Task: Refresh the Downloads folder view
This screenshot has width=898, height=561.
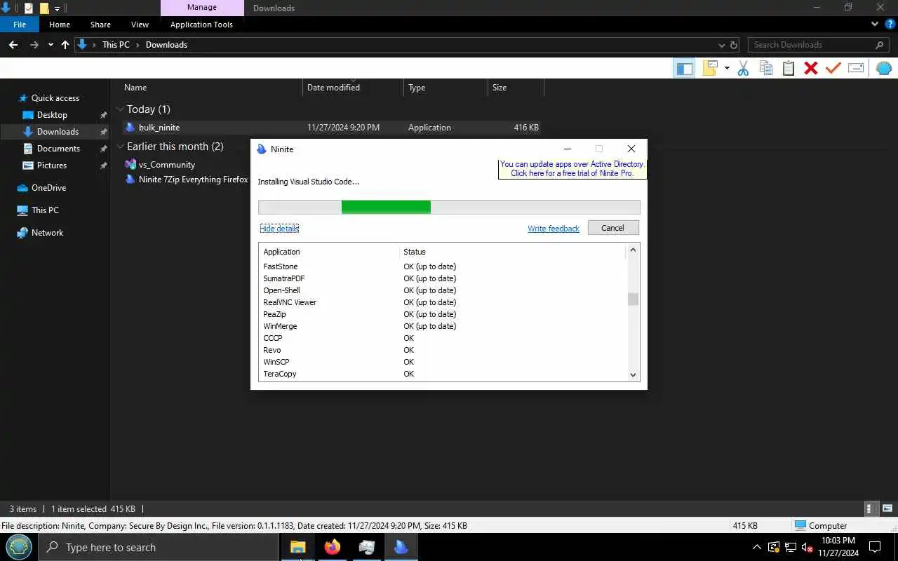Action: tap(734, 45)
